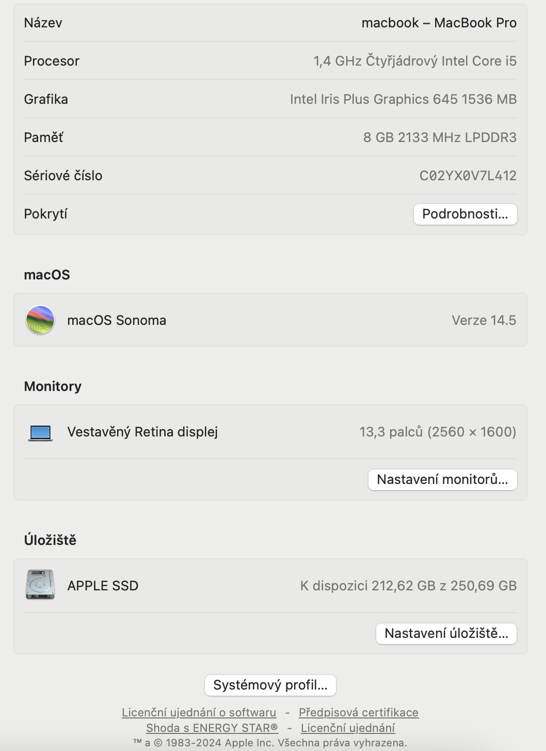The height and width of the screenshot is (751, 546).
Task: Open the Systémový profil… report
Action: click(x=270, y=685)
